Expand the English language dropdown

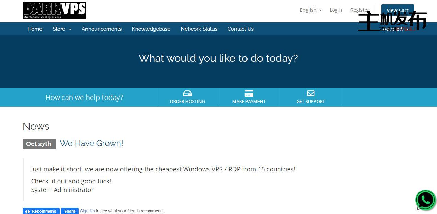point(310,10)
